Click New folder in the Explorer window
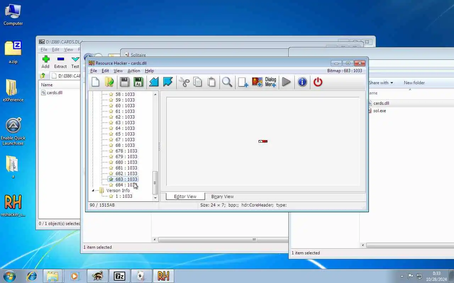 [x=414, y=83]
